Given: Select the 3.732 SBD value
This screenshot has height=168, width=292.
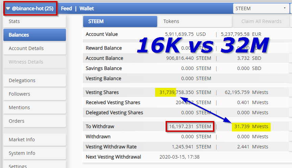Looking at the screenshot, I should [249, 58].
